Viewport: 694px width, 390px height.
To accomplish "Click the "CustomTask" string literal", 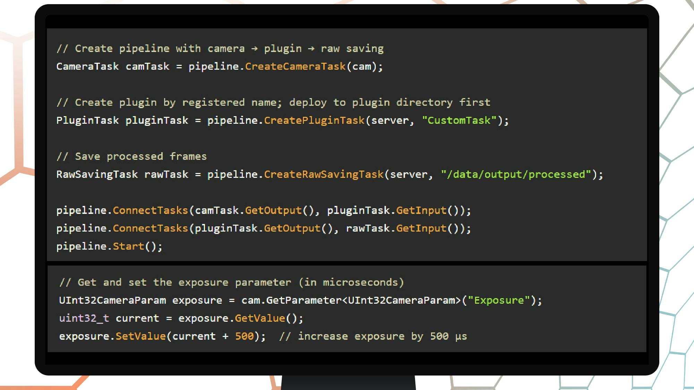I will [459, 120].
